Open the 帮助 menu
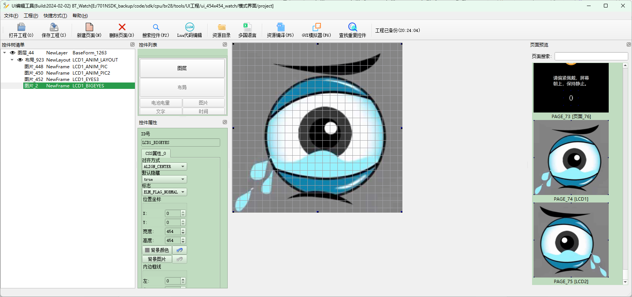Viewport: 632px width, 297px height. (80, 16)
